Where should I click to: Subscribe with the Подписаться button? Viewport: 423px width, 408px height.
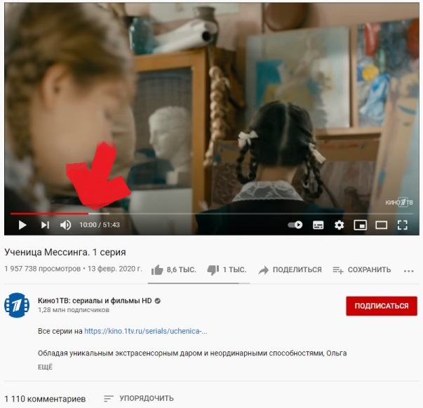[x=382, y=306]
